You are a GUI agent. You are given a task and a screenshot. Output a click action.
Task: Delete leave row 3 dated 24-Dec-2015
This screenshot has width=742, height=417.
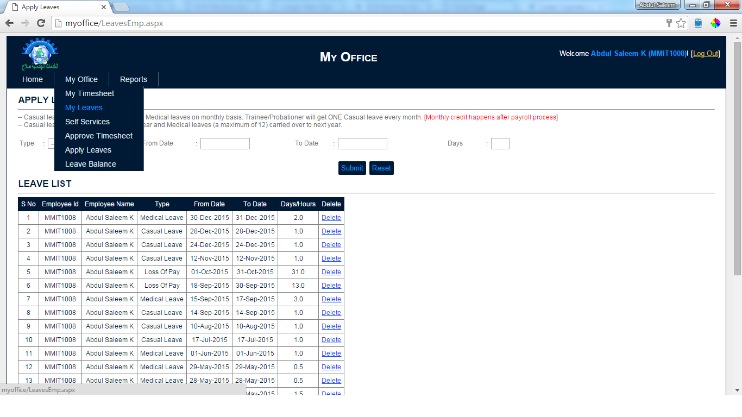coord(331,245)
